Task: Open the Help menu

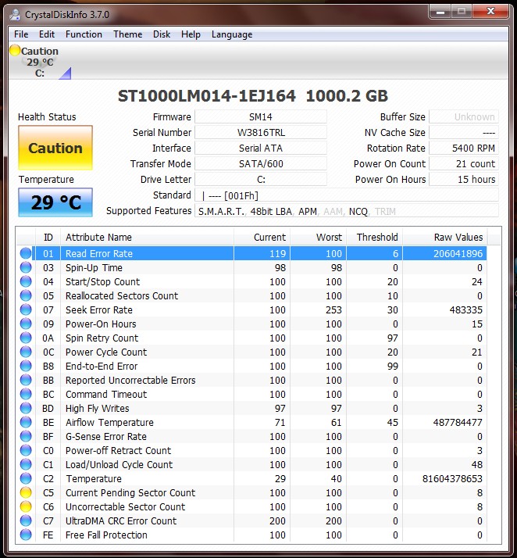Action: (x=191, y=34)
